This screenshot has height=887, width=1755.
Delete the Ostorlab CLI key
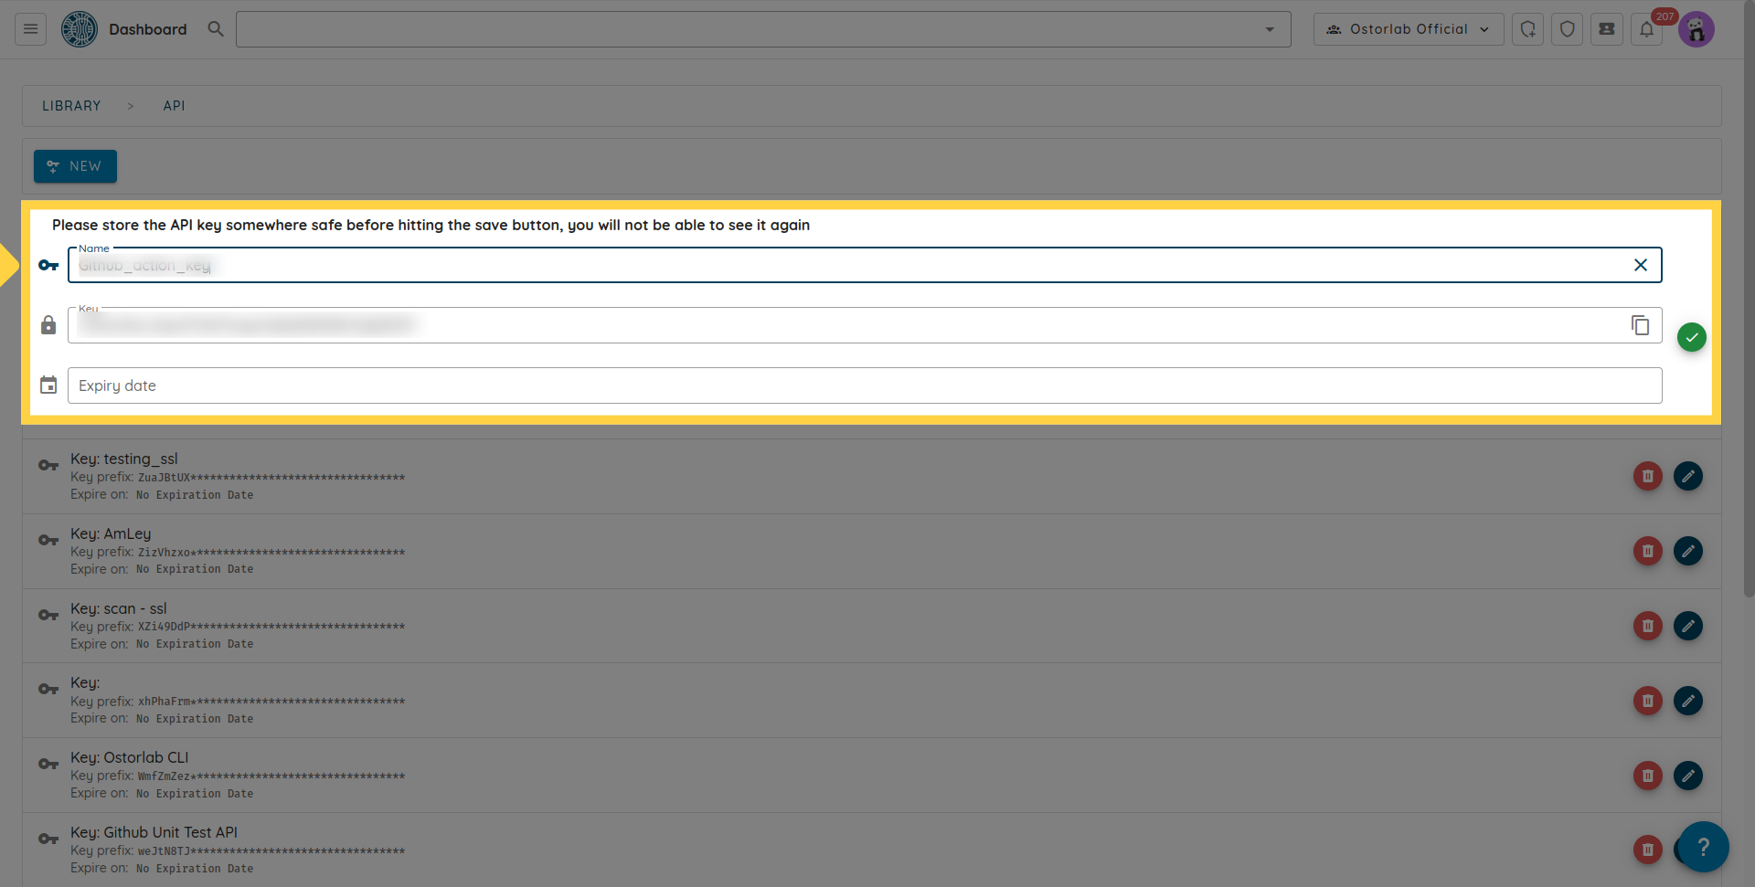click(x=1647, y=776)
